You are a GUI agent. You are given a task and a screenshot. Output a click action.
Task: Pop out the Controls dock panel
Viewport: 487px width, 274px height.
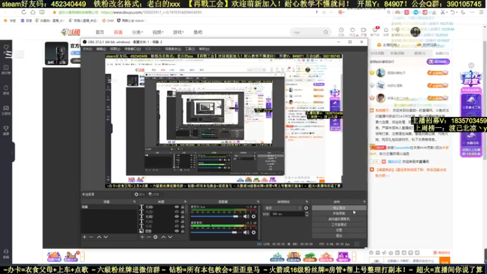364,202
